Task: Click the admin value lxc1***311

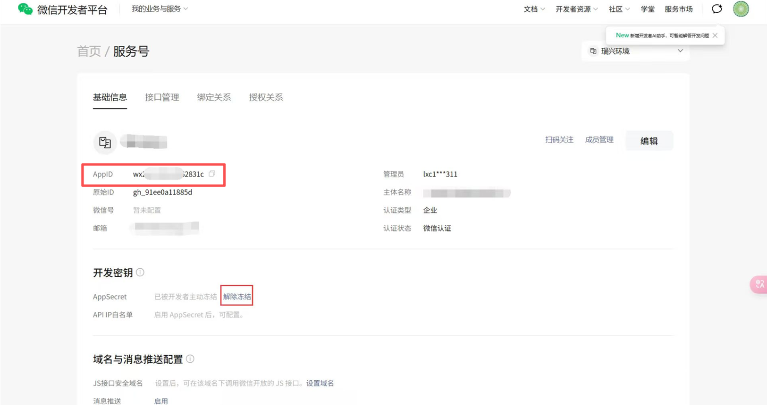Action: [440, 174]
